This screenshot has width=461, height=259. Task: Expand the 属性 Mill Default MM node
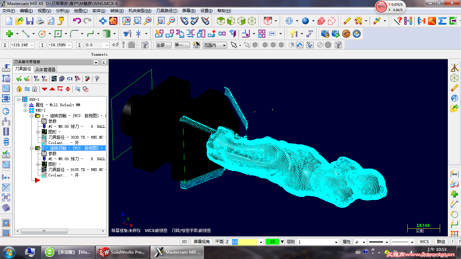25,105
